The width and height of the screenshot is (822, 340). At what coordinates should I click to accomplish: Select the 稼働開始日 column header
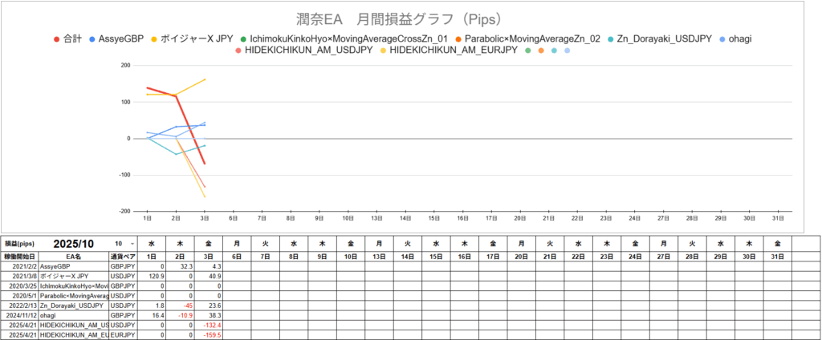(x=19, y=256)
